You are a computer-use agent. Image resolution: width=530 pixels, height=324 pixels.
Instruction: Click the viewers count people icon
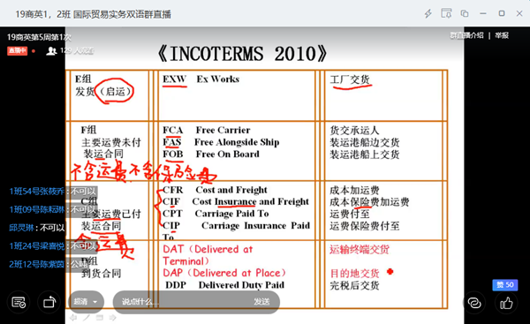51,51
